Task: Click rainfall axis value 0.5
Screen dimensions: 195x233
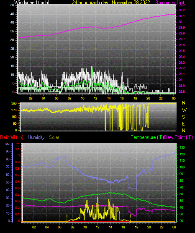Action: pos(18,188)
